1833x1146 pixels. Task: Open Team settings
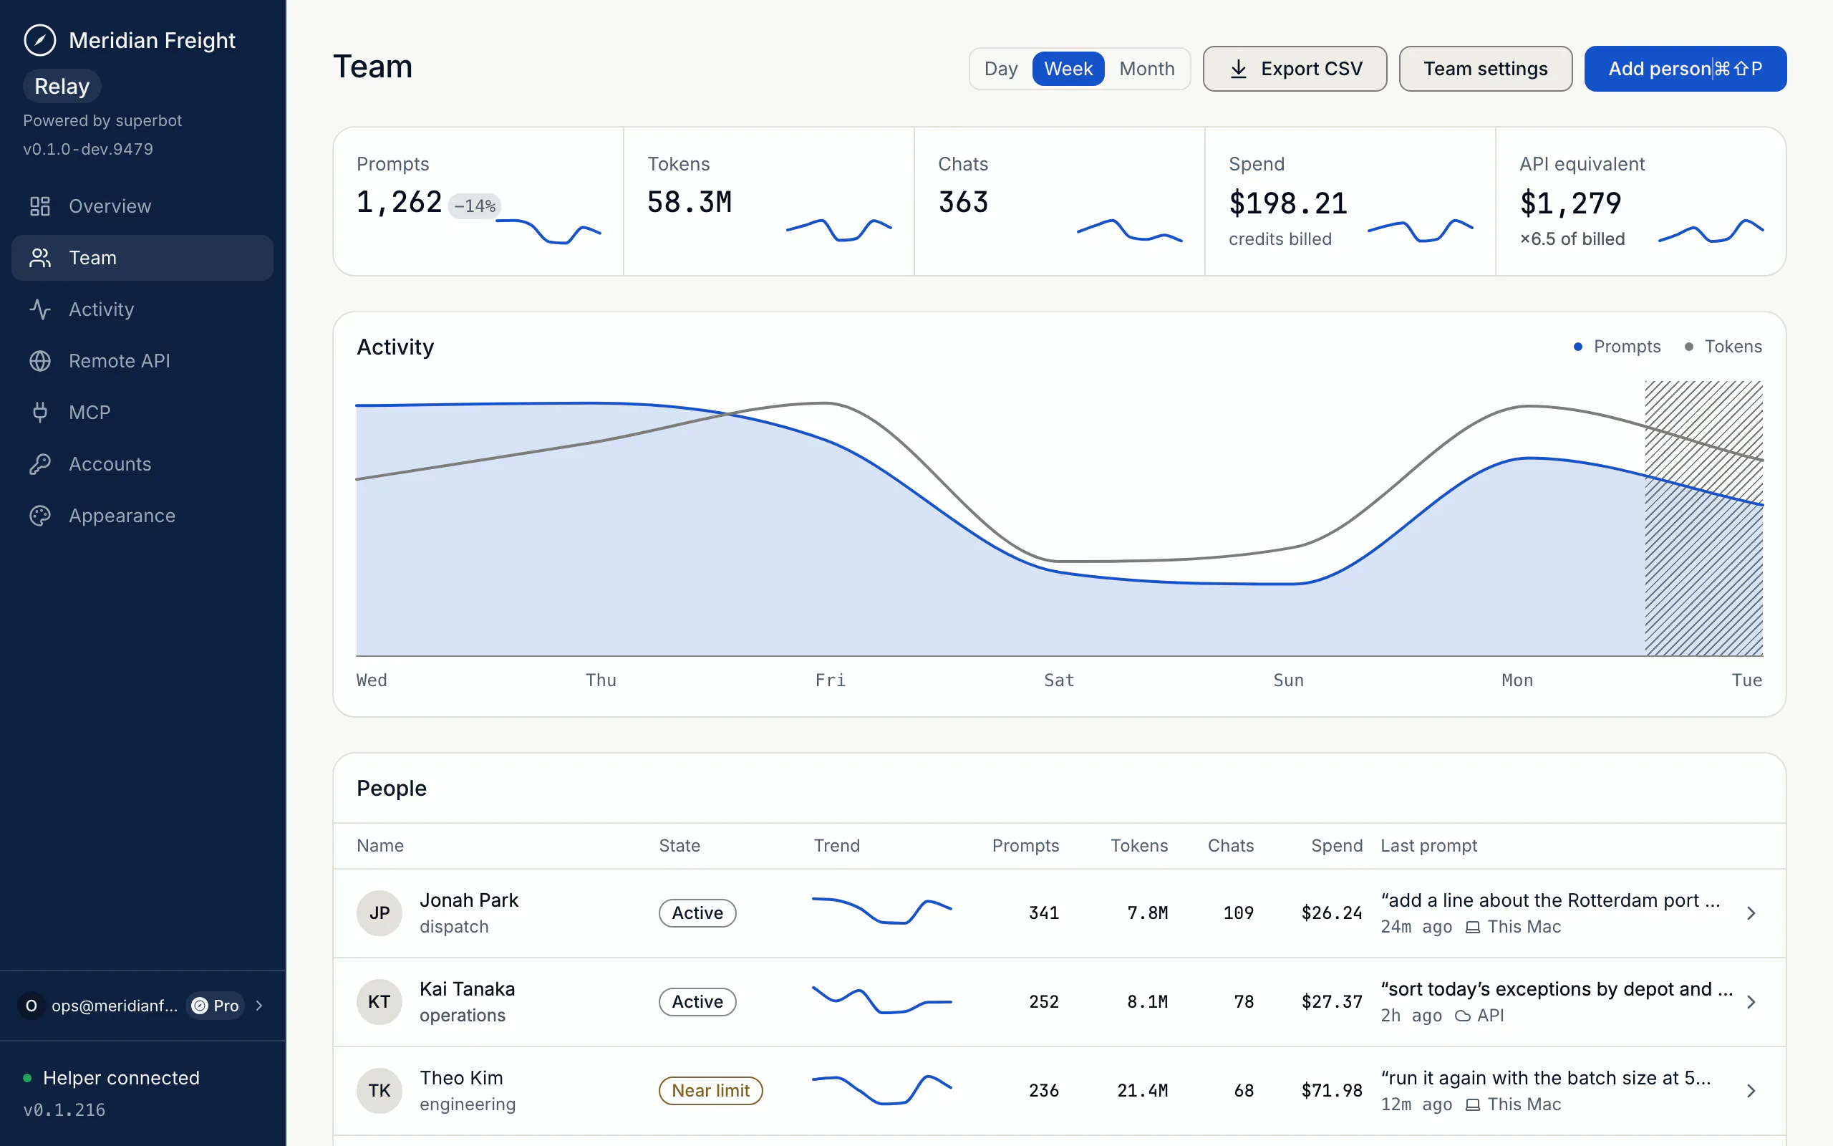pyautogui.click(x=1485, y=69)
